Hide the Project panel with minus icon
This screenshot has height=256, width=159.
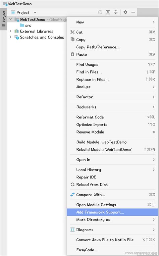pyautogui.click(x=133, y=12)
